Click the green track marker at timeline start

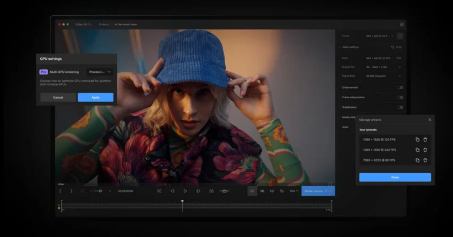click(x=59, y=208)
